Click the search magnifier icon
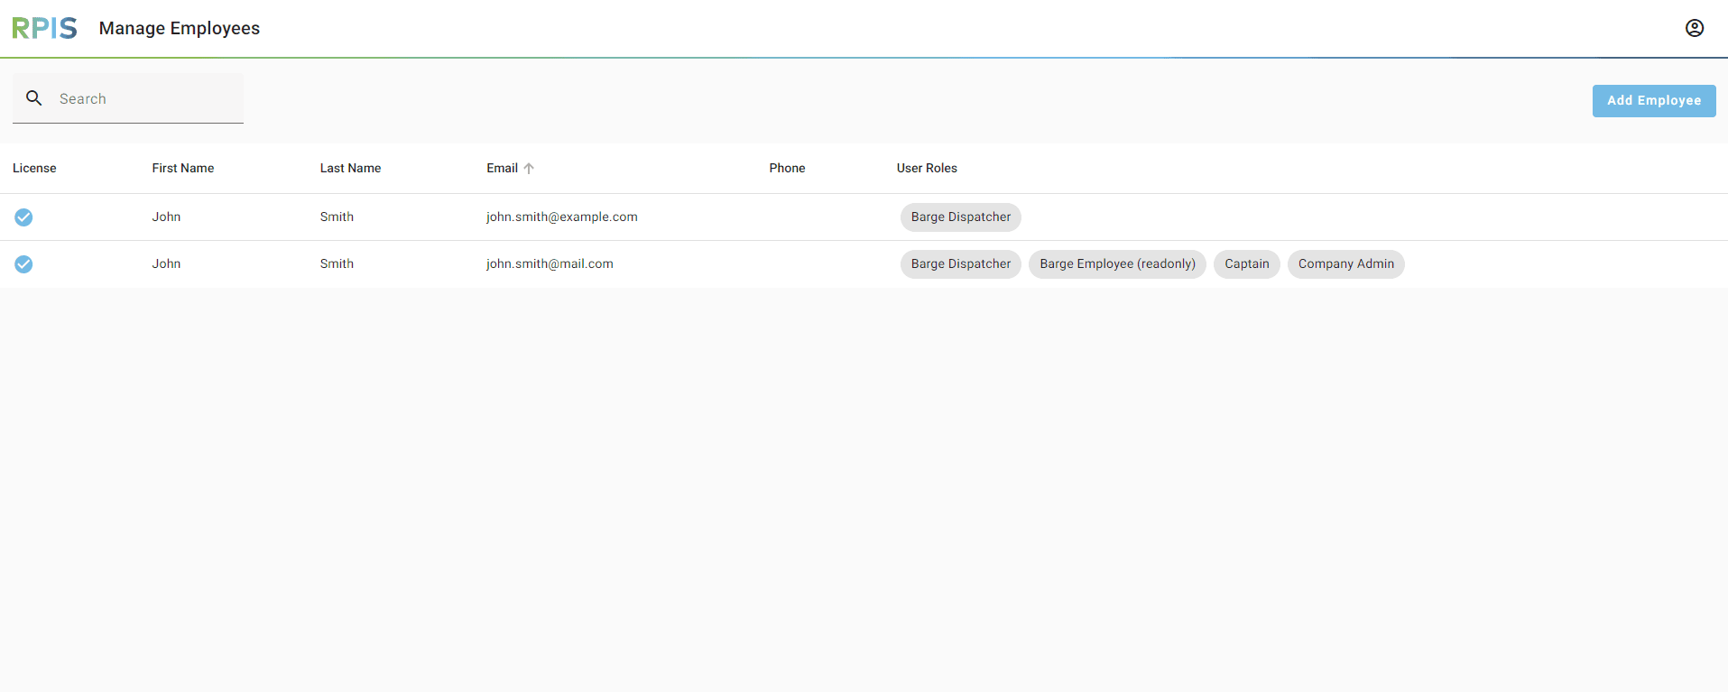1728x692 pixels. (x=34, y=98)
